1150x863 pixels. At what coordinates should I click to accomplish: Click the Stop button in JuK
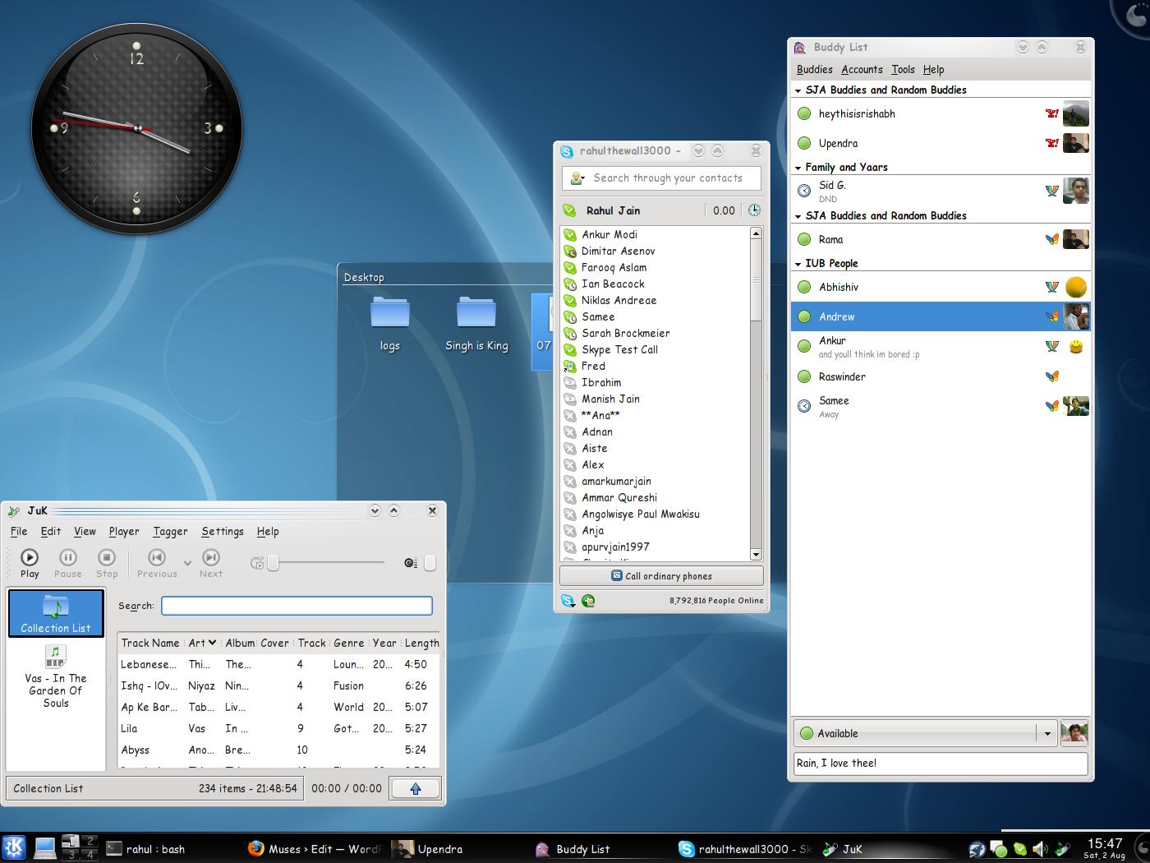[x=107, y=564]
